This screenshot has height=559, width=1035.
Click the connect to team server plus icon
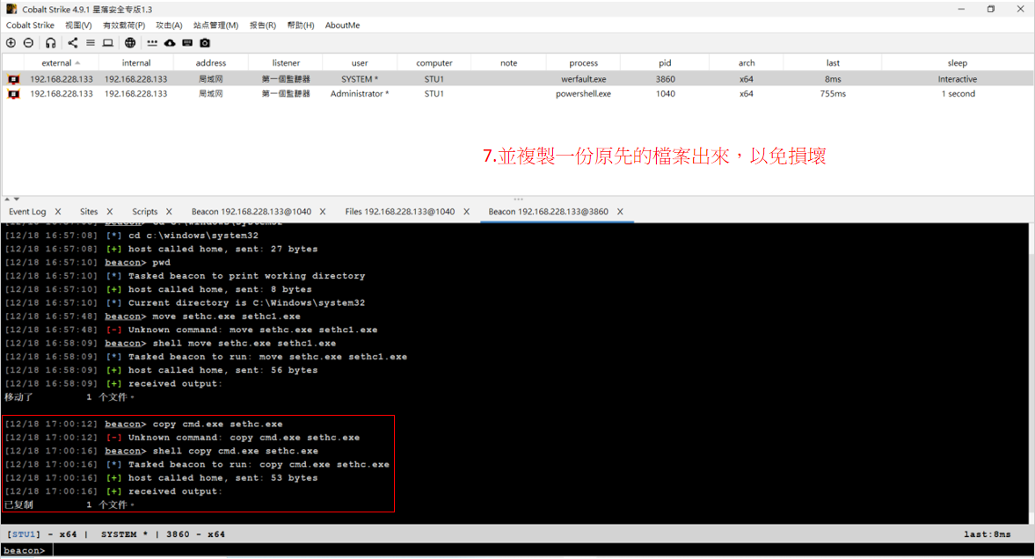click(x=11, y=43)
